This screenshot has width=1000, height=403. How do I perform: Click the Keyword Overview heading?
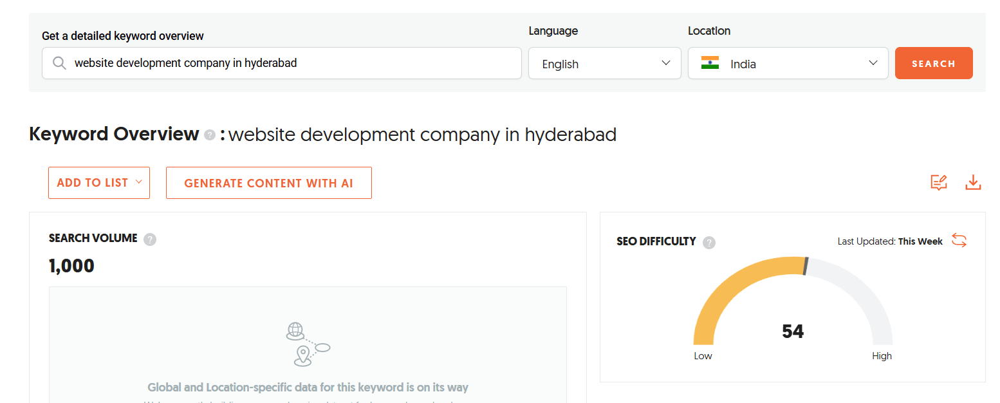pyautogui.click(x=114, y=134)
